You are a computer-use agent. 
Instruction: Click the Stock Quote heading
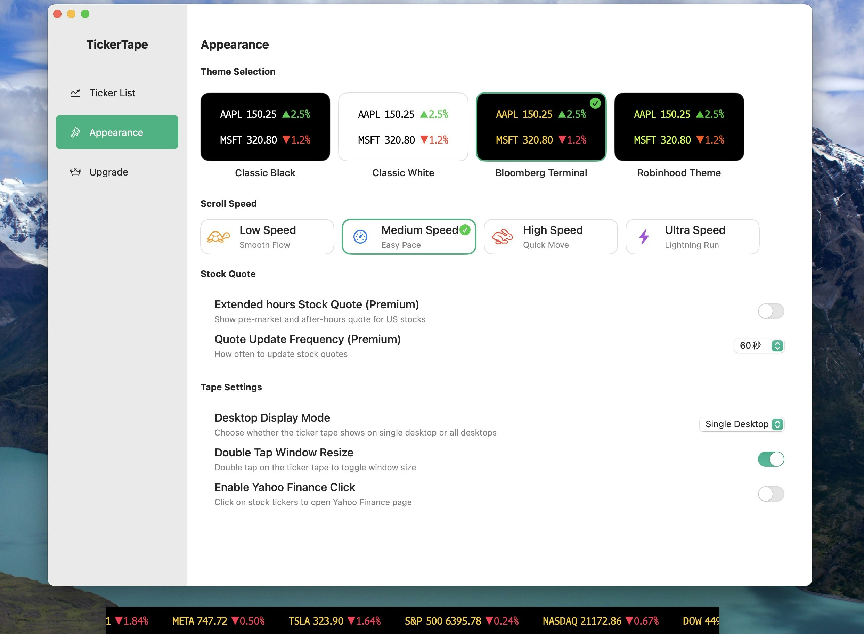(228, 274)
